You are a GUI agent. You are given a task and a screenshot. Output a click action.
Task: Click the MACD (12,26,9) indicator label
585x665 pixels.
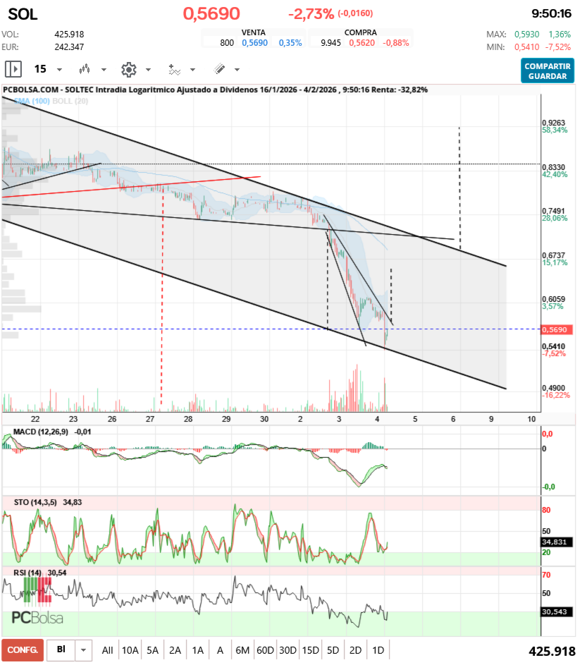point(41,431)
